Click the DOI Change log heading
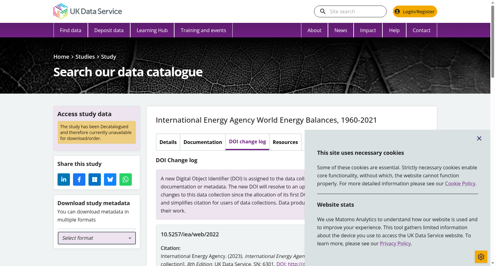The image size is (495, 266). point(177,160)
